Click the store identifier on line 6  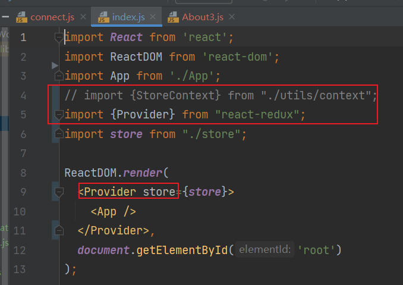(126, 134)
